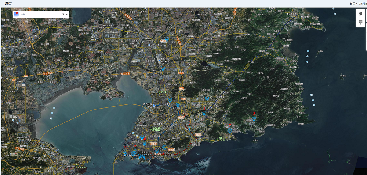Open the map marker labeled with count 23
Image resolution: width=367 pixels, height=175 pixels.
[126, 148]
